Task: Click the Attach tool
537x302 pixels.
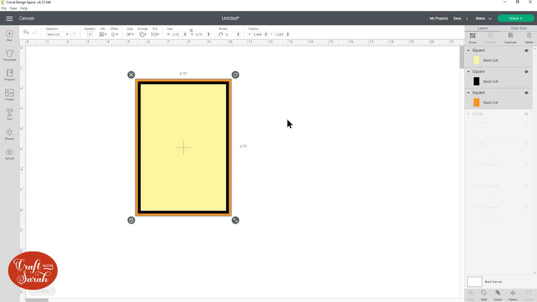Action: pyautogui.click(x=498, y=295)
